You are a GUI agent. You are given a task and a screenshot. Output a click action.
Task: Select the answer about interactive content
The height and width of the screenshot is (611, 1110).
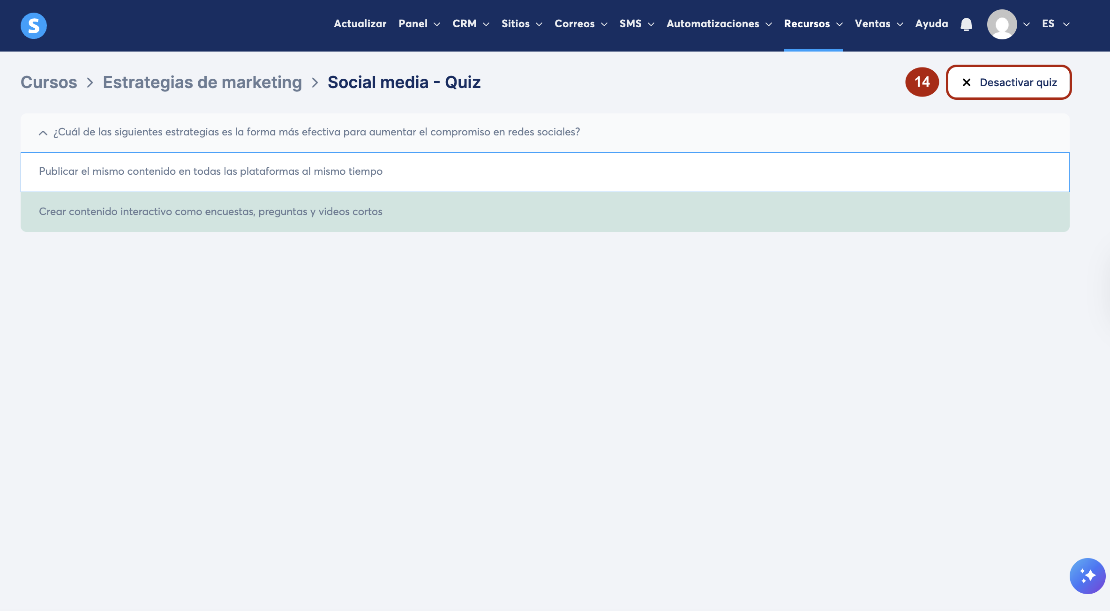210,212
